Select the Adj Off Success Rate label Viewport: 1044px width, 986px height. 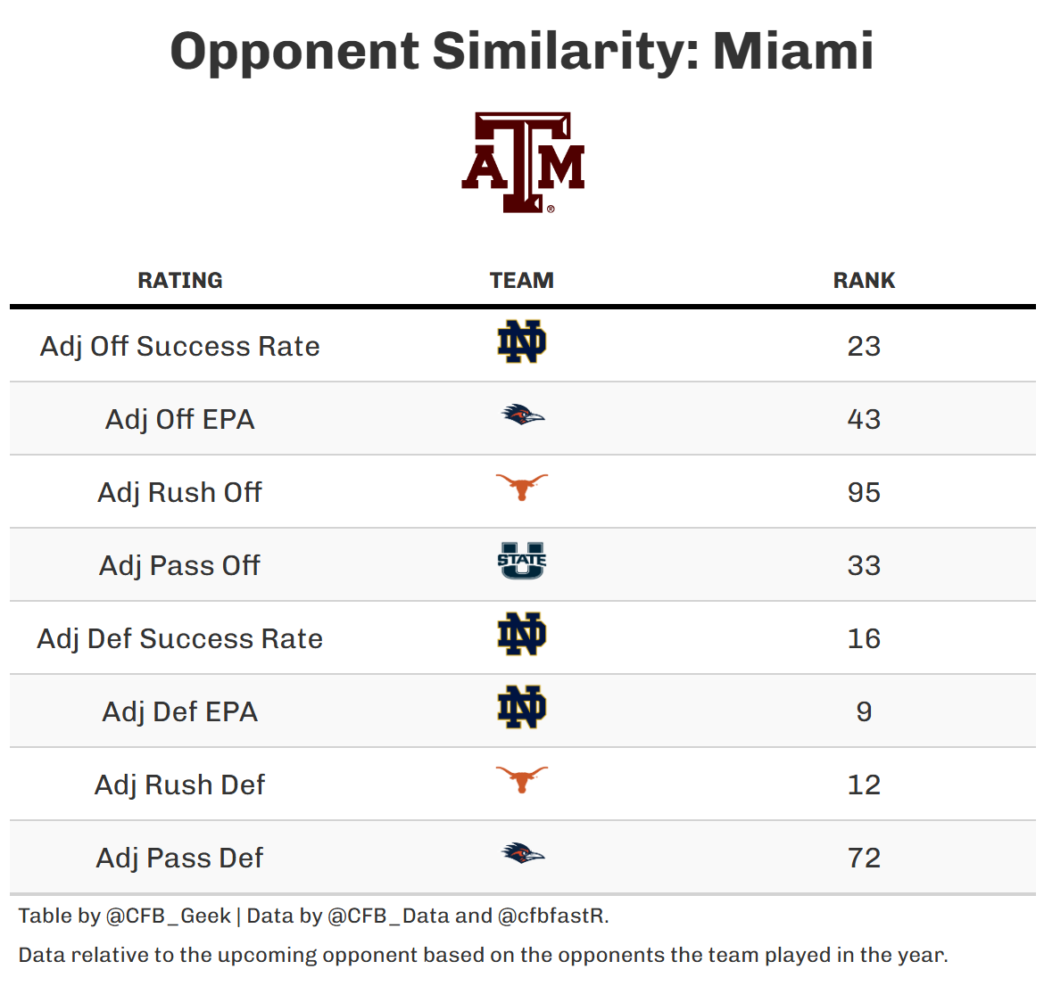tap(180, 346)
